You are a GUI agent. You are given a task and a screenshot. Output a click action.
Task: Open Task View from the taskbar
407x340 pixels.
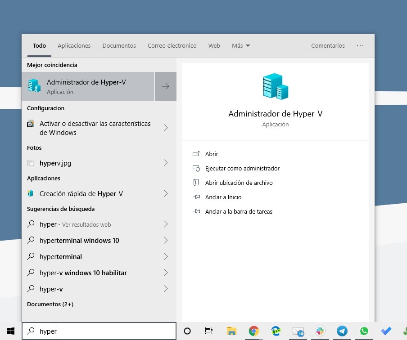tap(209, 331)
